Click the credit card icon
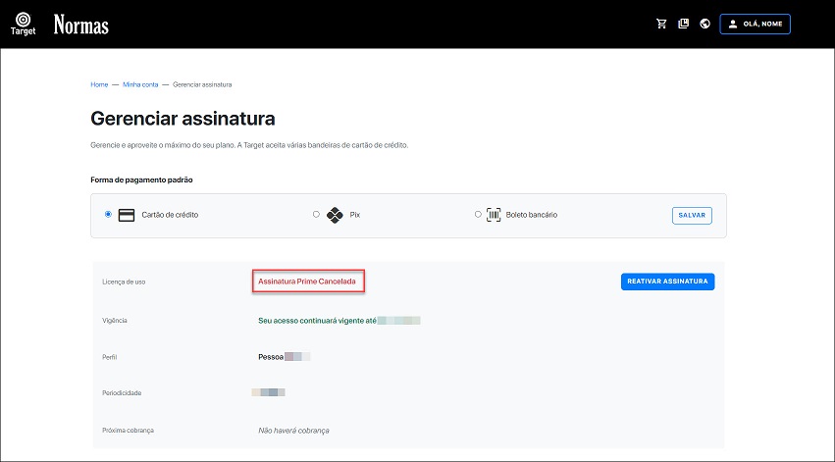Screen dimensions: 835x462 126,215
